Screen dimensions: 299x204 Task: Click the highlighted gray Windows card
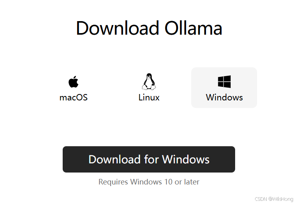pyautogui.click(x=224, y=88)
